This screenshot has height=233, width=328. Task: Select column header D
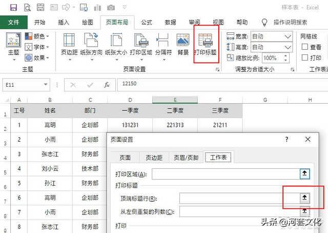coord(130,100)
